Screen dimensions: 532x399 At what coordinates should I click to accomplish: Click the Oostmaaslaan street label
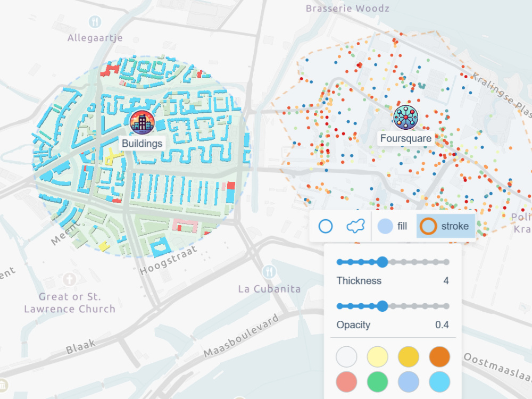497,368
